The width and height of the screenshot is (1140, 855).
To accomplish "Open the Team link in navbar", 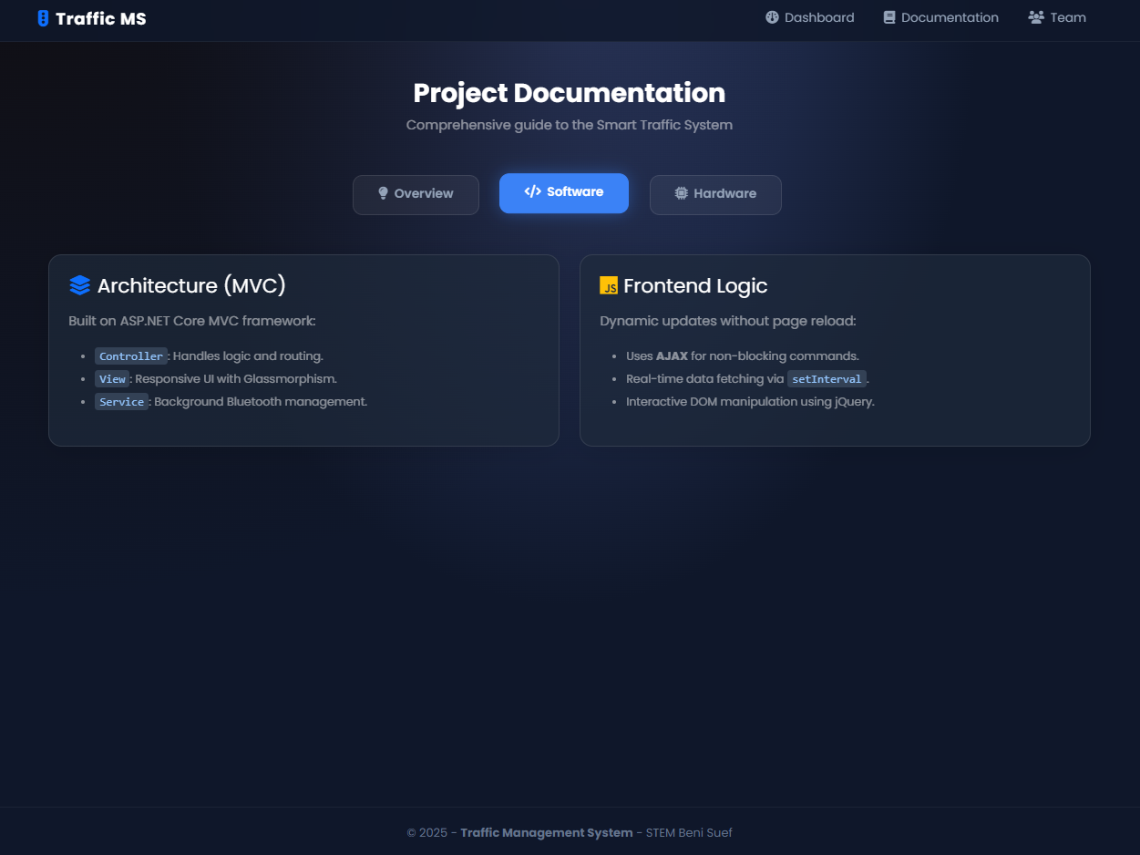I will (x=1067, y=17).
